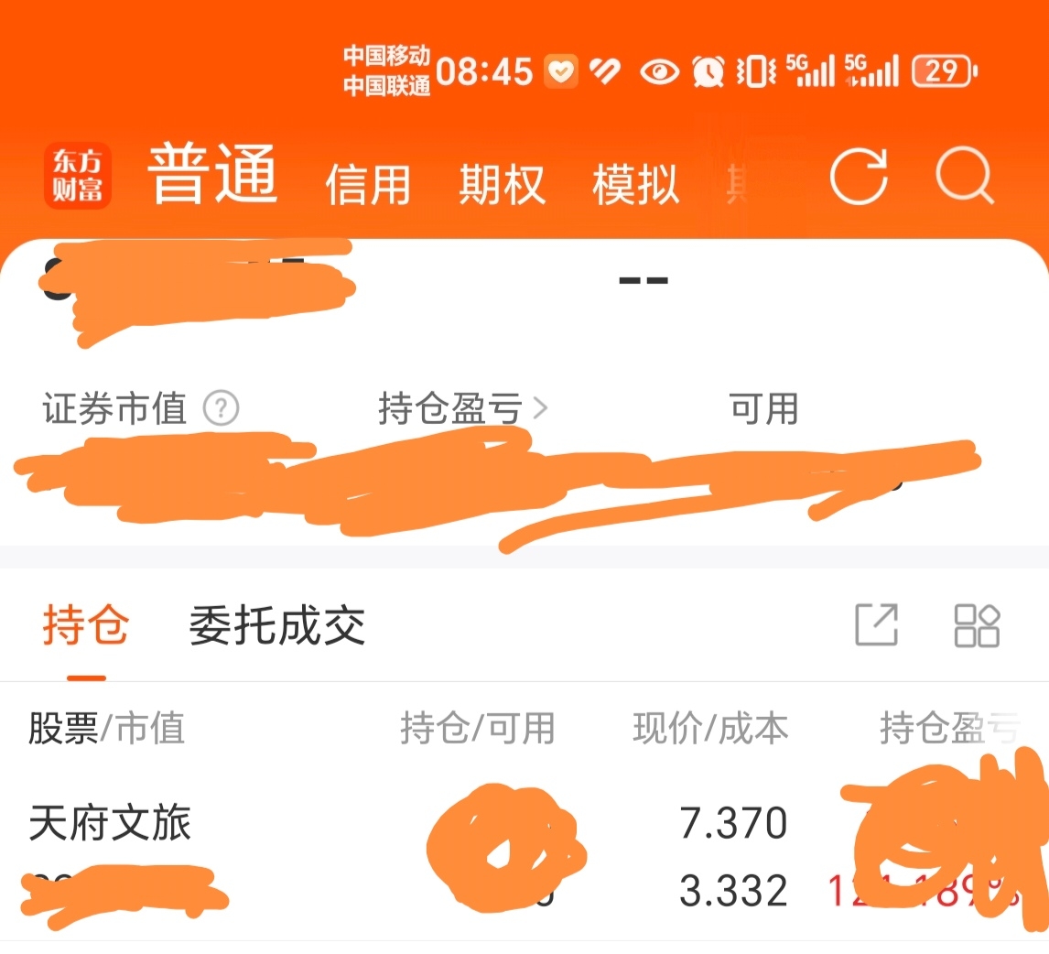Open the 天府文旅 stock holding row
This screenshot has height=954, width=1049.
point(524,855)
